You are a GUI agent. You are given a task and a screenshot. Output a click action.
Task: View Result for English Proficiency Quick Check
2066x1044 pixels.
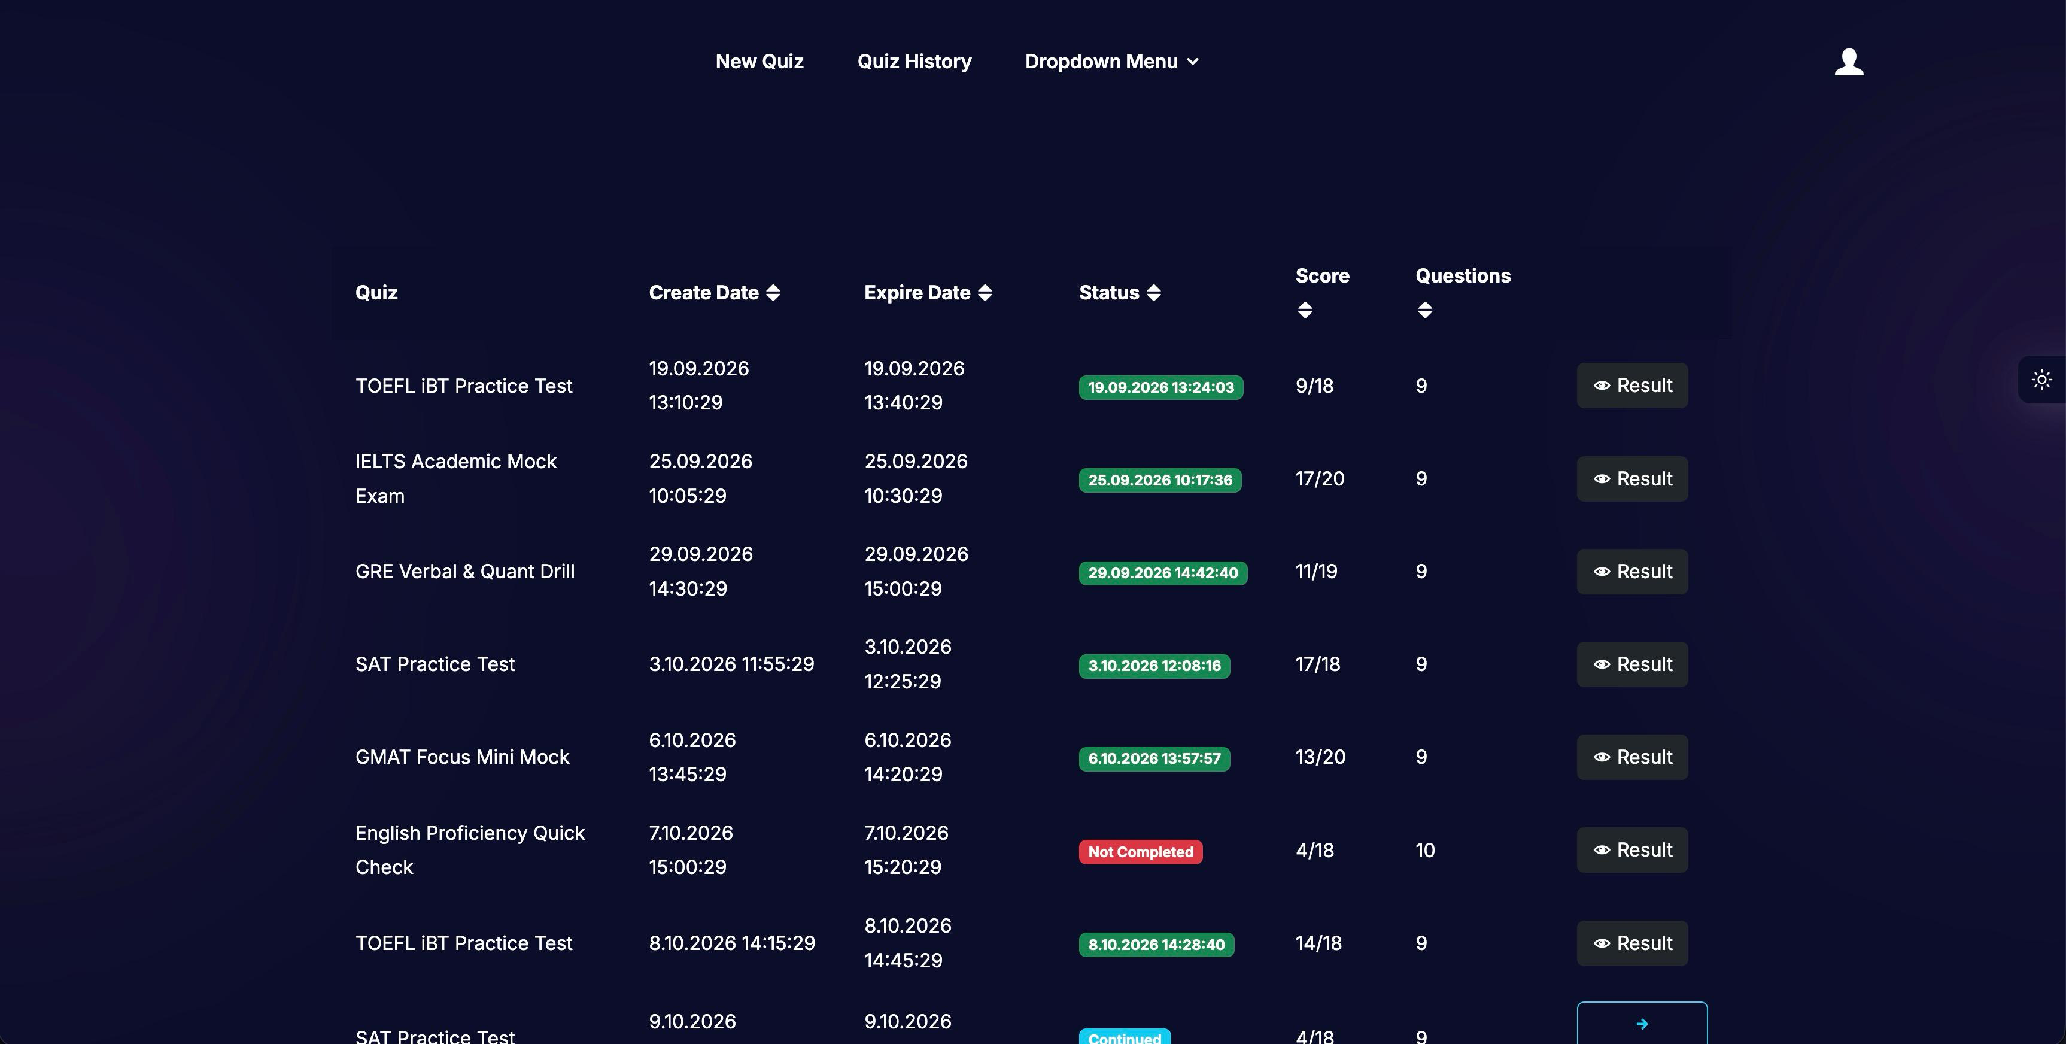pos(1632,851)
